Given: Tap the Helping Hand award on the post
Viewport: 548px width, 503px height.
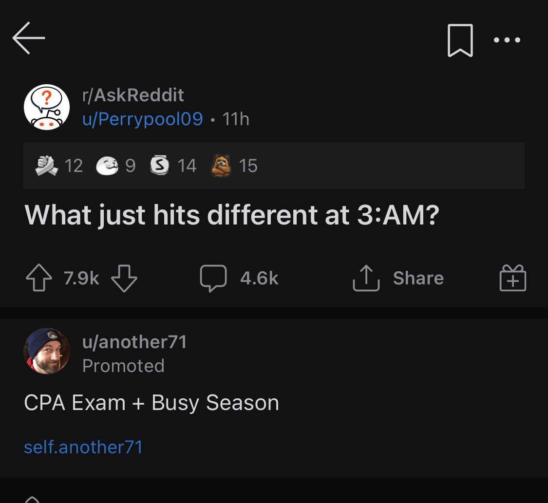Looking at the screenshot, I should (x=46, y=166).
